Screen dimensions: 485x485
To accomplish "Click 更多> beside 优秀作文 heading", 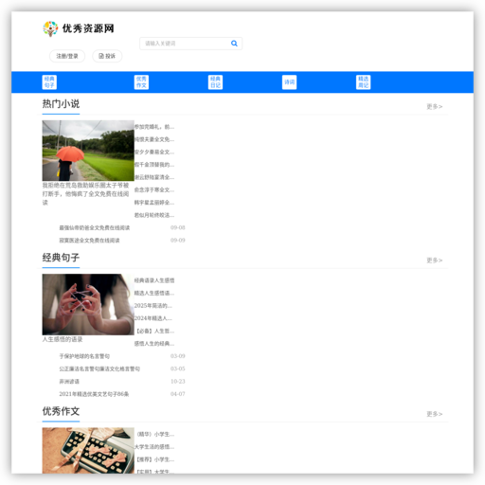I will pyautogui.click(x=435, y=414).
